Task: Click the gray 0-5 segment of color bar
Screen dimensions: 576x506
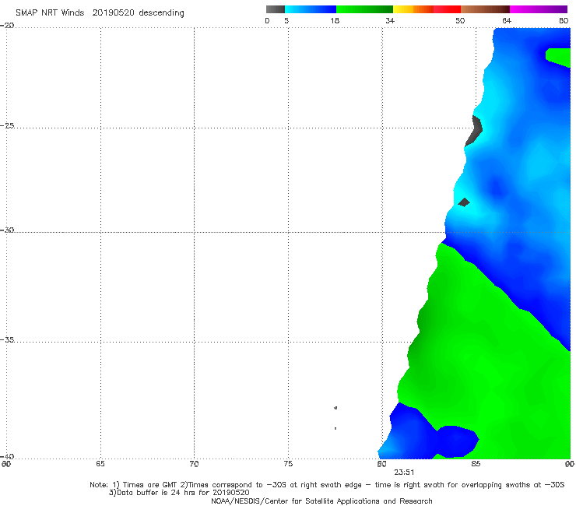Action: point(276,9)
